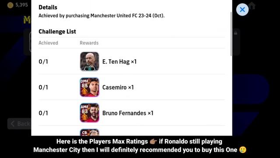280x158 pixels.
Task: Tap the 0/1 progress for Casemiro
Action: pyautogui.click(x=43, y=87)
